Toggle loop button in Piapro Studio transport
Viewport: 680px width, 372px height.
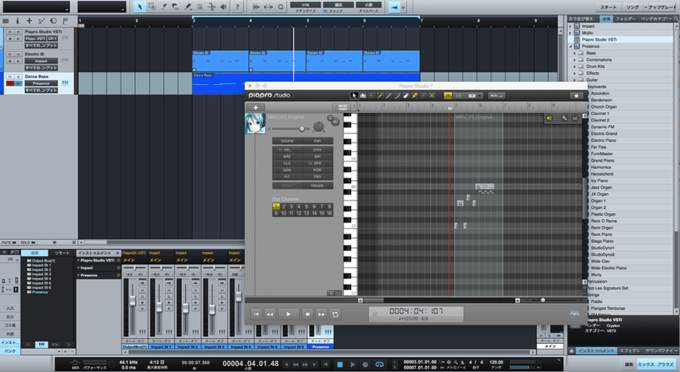tap(335, 314)
